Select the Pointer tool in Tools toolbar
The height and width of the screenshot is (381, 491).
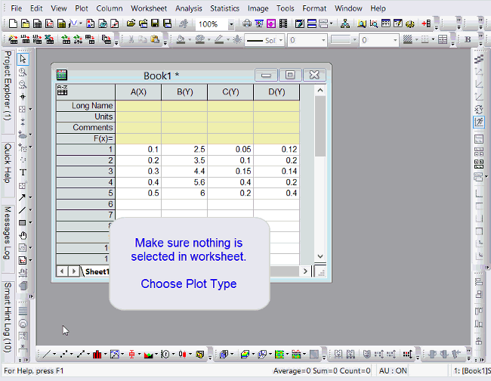pyautogui.click(x=23, y=59)
